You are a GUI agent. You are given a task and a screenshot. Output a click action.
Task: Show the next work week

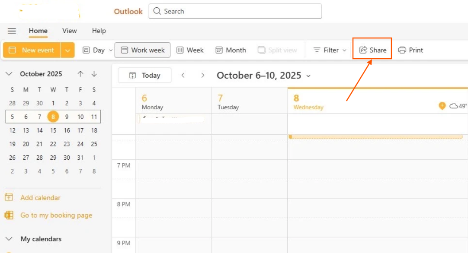pyautogui.click(x=202, y=76)
